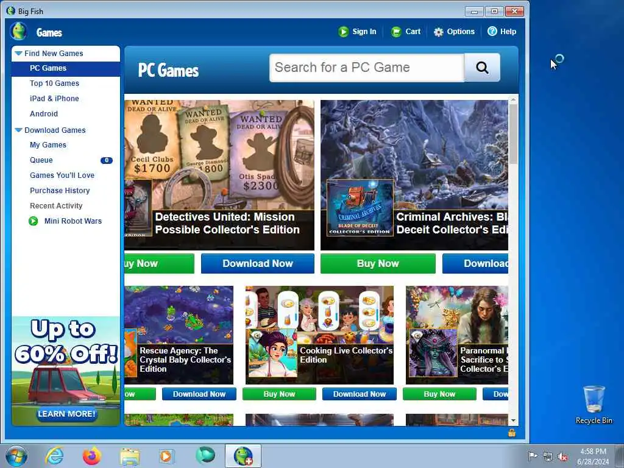Click the muted volume icon in system tray
This screenshot has height=468, width=624.
click(562, 457)
